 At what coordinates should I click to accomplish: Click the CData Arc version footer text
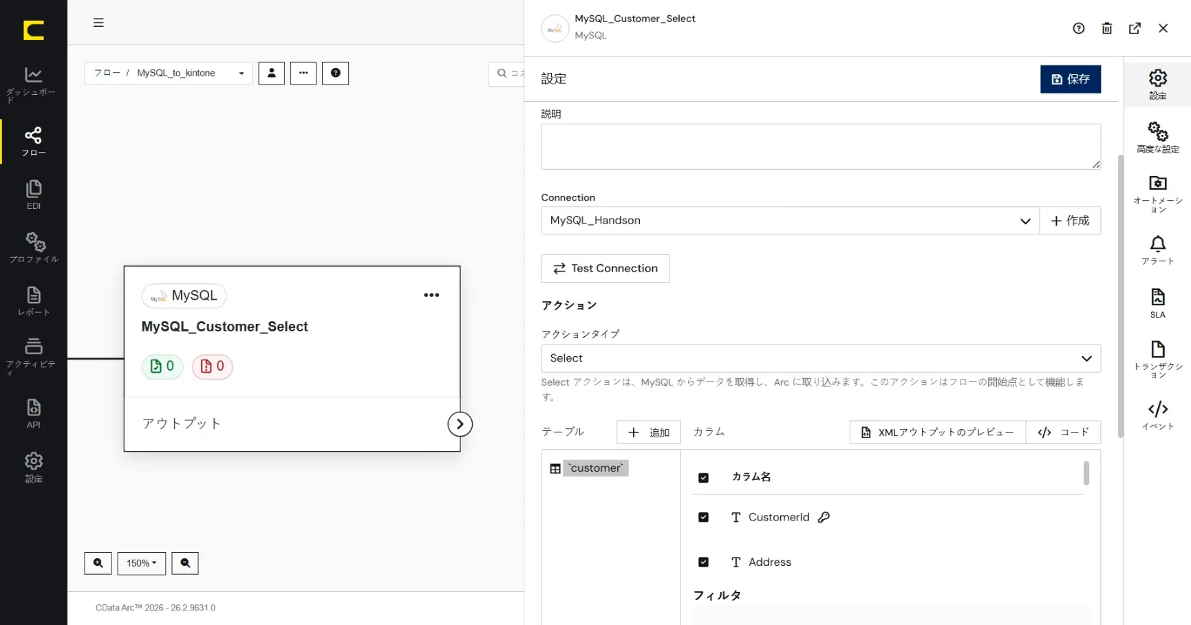tap(155, 608)
